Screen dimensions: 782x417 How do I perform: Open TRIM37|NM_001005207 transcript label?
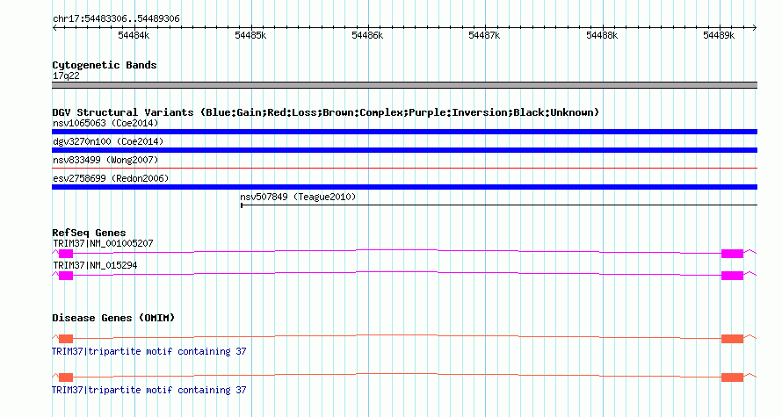103,244
